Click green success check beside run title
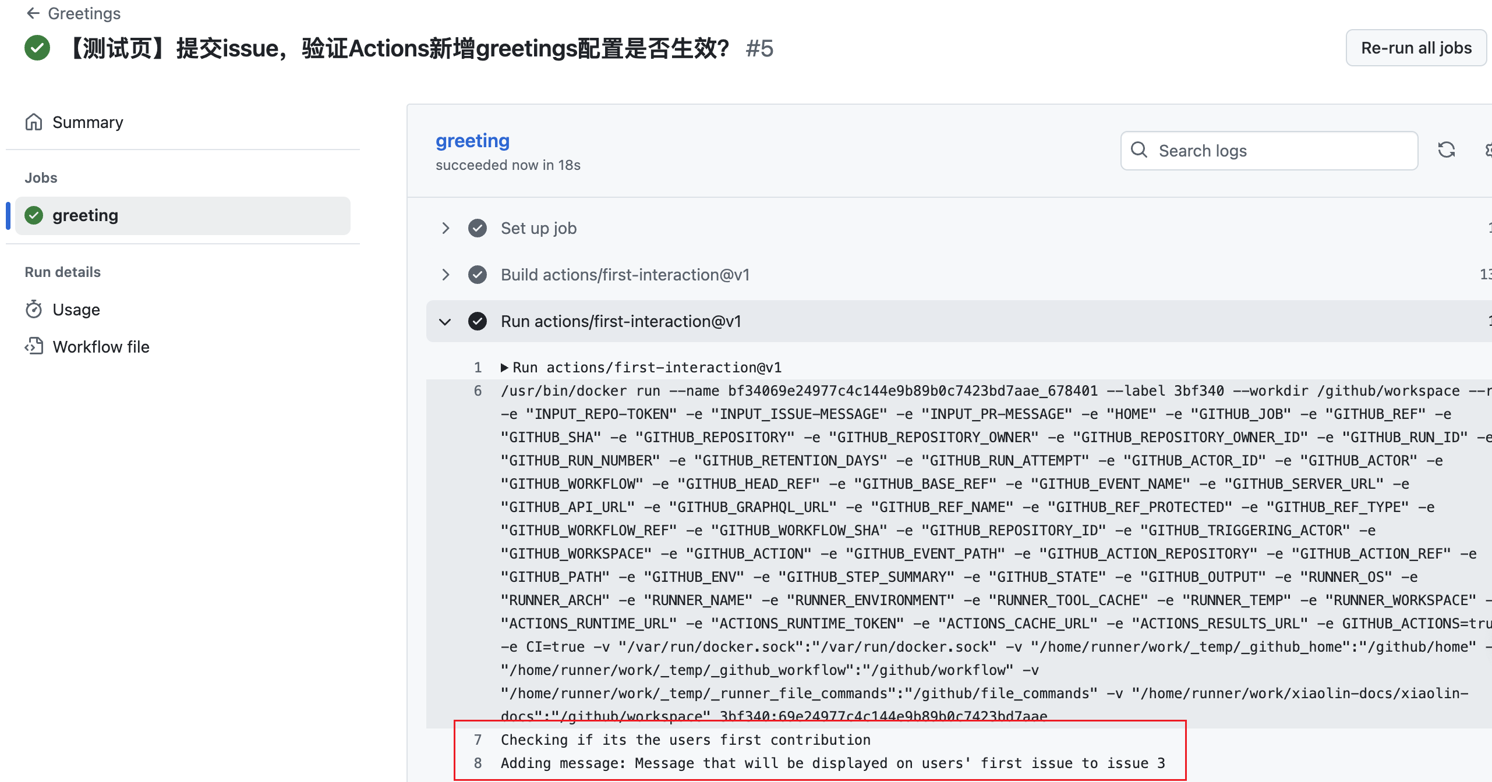The width and height of the screenshot is (1492, 782). pos(37,48)
